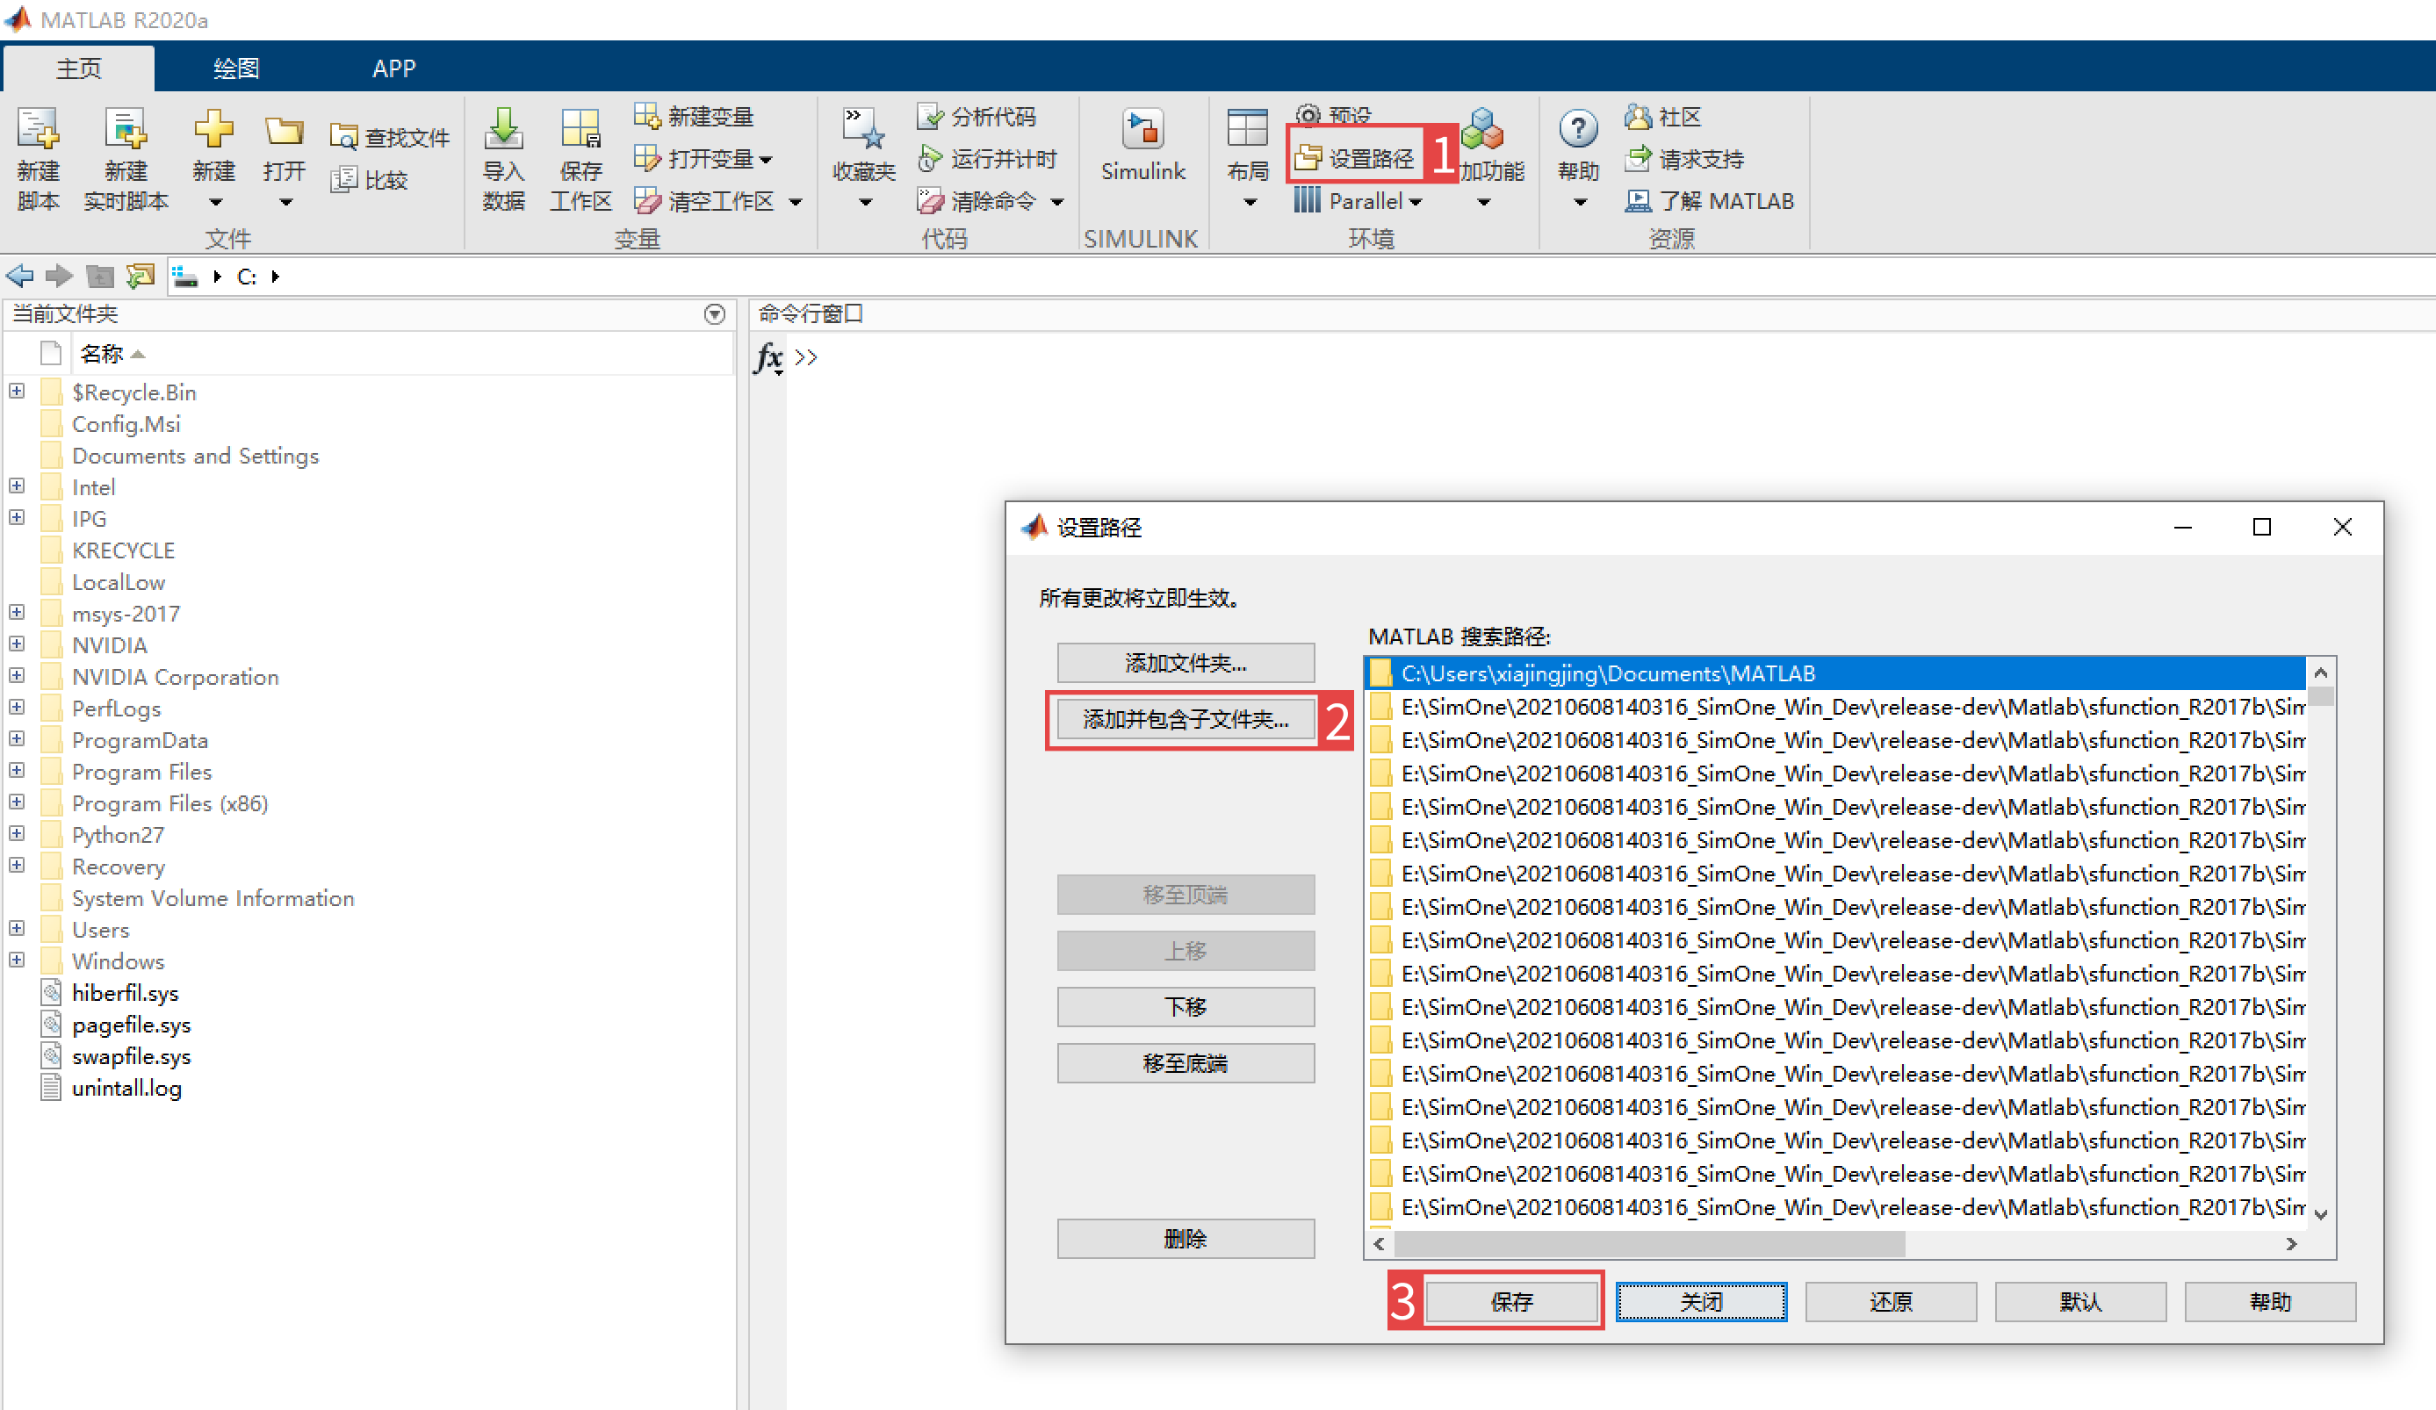Screen dimensions: 2436x1410
Task: Expand the Intel folder
Action: pos(17,486)
